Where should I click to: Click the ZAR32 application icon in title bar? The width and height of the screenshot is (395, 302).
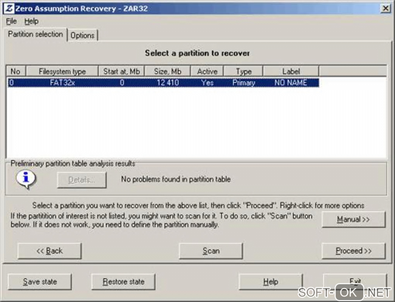[9, 8]
